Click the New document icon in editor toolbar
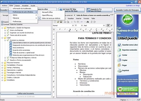141x101 pixels. 55,22
